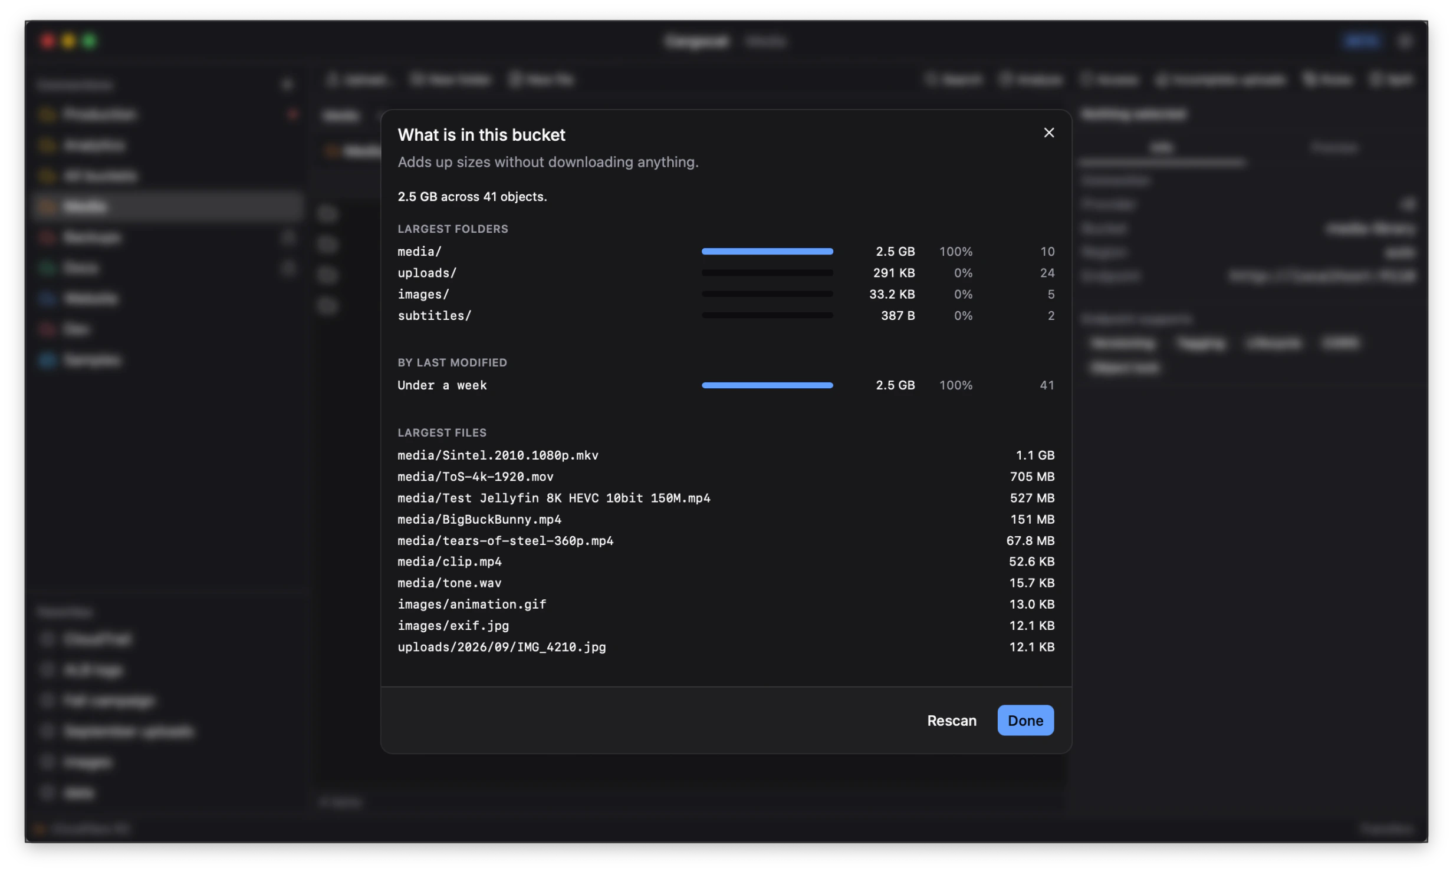Click the Test Jellyfin 8K HEVC file entry
This screenshot has height=872, width=1453.
click(x=726, y=498)
